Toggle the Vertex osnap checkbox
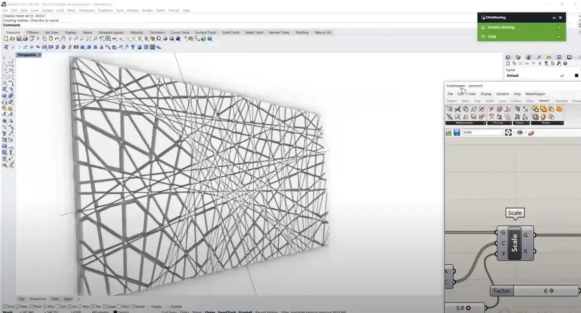581x313 pixels. [133, 307]
